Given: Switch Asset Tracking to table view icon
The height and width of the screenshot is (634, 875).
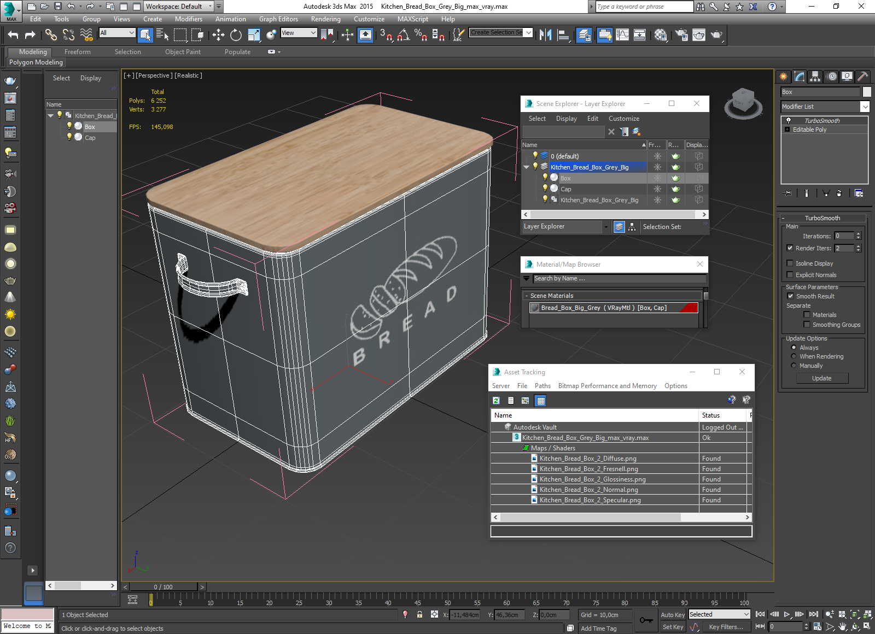Looking at the screenshot, I should point(541,401).
